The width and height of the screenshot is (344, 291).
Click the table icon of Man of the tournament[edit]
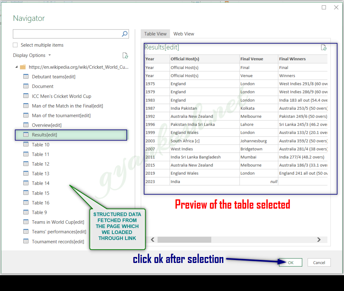click(26, 115)
